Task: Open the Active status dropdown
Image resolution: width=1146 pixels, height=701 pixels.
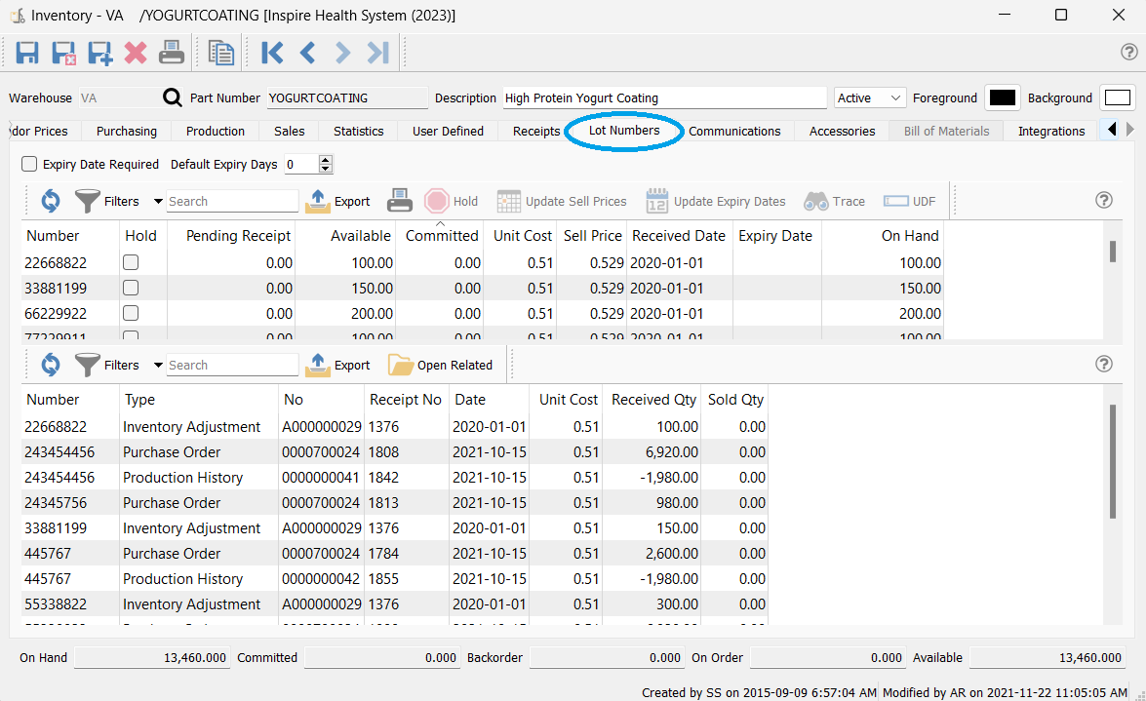Action: tap(870, 97)
